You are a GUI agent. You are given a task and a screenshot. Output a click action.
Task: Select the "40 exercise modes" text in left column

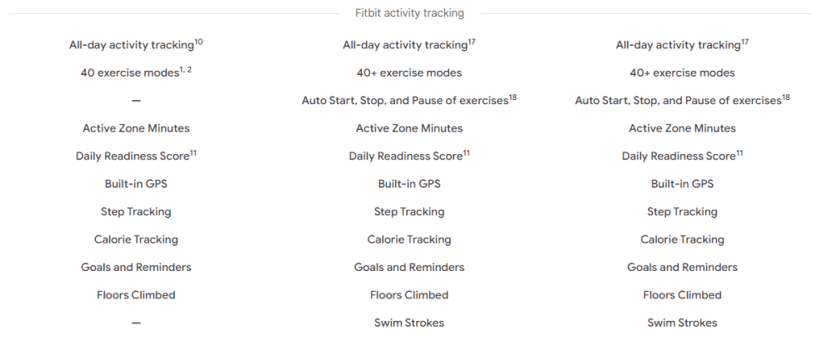pyautogui.click(x=128, y=73)
